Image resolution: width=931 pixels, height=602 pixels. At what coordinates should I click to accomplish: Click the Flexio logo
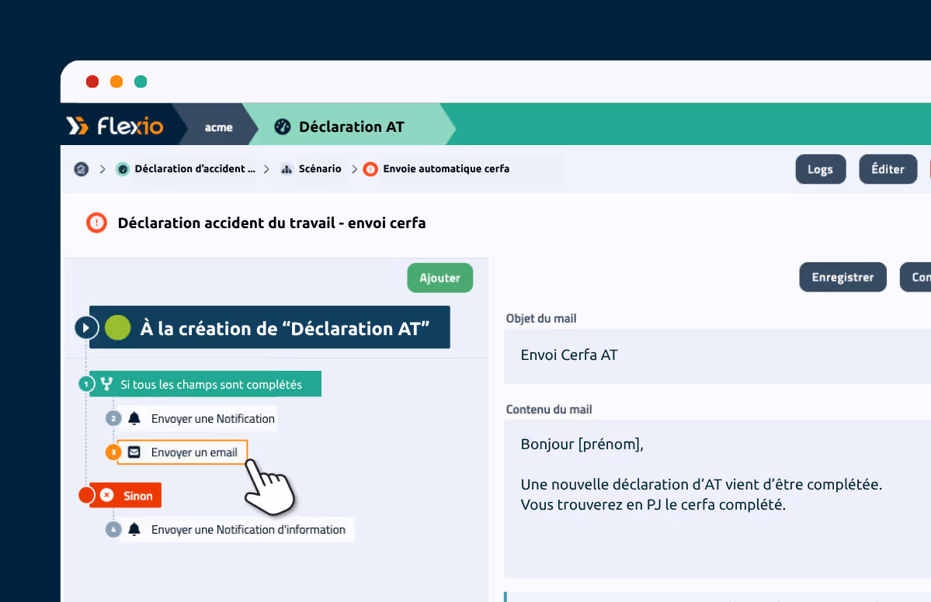coord(115,126)
